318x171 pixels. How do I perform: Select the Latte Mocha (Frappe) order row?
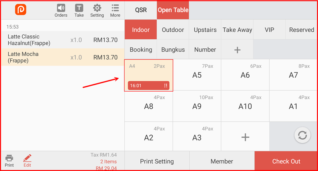coord(63,57)
